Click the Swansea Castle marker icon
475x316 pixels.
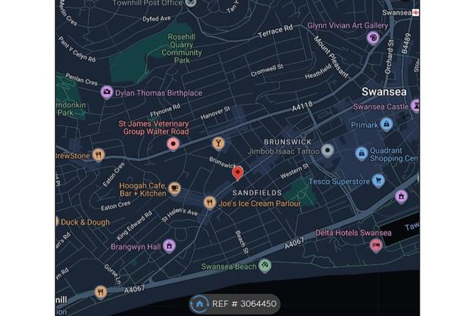(x=415, y=106)
